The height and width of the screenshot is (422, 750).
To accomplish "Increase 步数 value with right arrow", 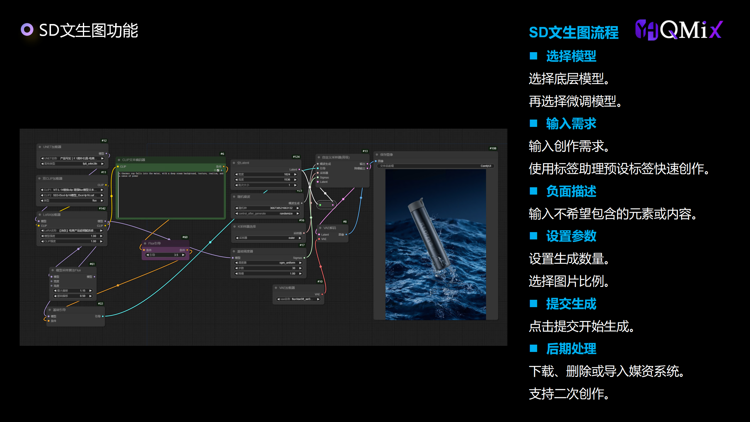I will tap(300, 268).
